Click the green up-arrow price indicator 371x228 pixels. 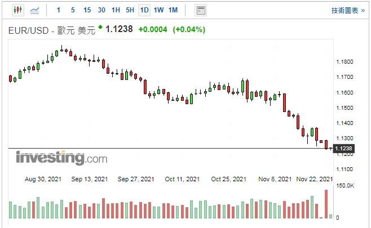coord(100,27)
